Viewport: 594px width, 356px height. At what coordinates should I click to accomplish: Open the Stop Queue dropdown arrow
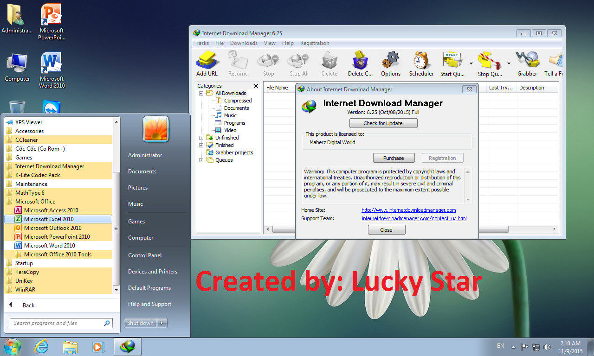pos(509,64)
